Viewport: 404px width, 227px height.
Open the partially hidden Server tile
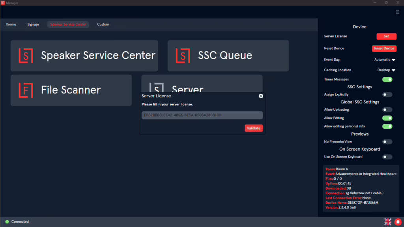pos(202,84)
